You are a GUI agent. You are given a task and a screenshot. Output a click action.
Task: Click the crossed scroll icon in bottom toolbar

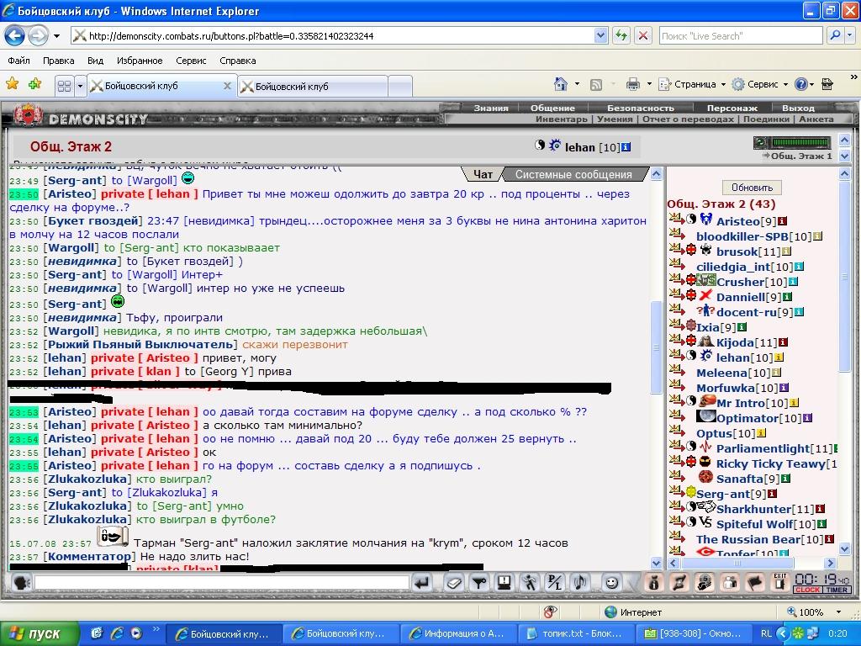pos(679,582)
